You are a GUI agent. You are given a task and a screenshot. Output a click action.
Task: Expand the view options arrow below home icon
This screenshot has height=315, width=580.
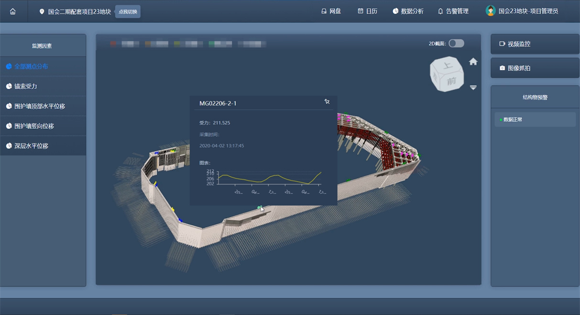473,87
